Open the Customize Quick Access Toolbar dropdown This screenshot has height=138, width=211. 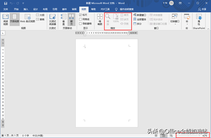coord(23,3)
